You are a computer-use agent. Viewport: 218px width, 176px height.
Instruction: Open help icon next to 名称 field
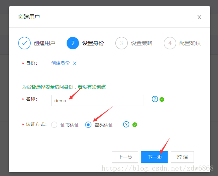pos(155,99)
